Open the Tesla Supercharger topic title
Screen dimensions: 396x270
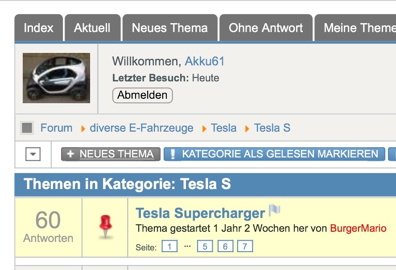200,213
